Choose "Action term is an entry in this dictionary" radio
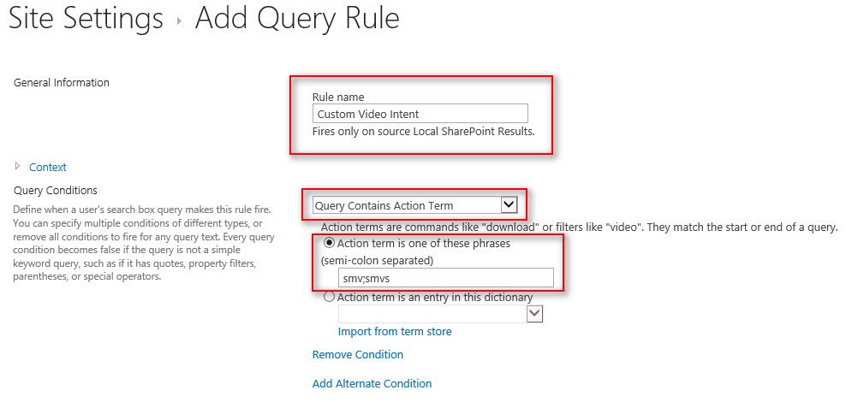Image resolution: width=846 pixels, height=402 pixels. [x=330, y=298]
